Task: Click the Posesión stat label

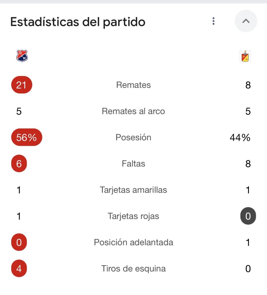Action: (133, 137)
